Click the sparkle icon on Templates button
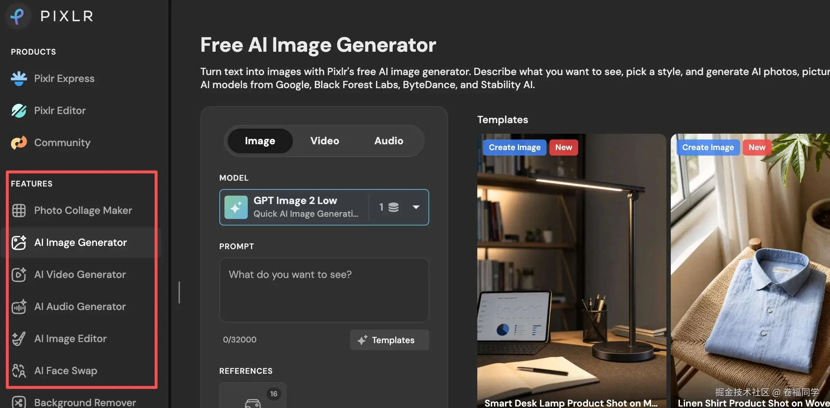This screenshot has width=830, height=408. pyautogui.click(x=363, y=340)
